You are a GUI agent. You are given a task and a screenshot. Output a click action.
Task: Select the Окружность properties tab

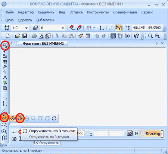click(47, 143)
